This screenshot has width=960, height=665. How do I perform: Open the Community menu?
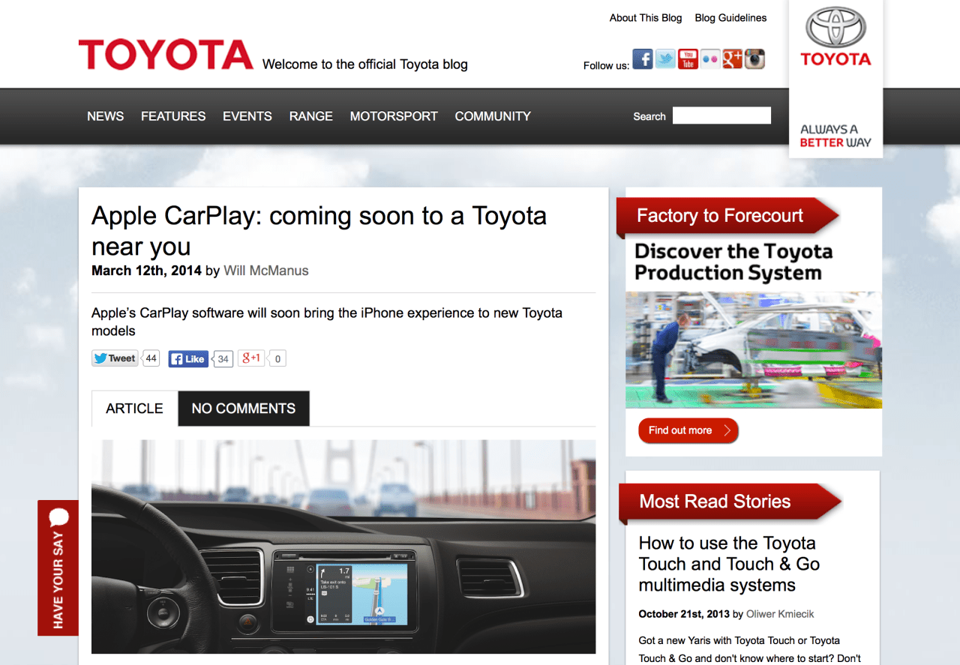493,116
